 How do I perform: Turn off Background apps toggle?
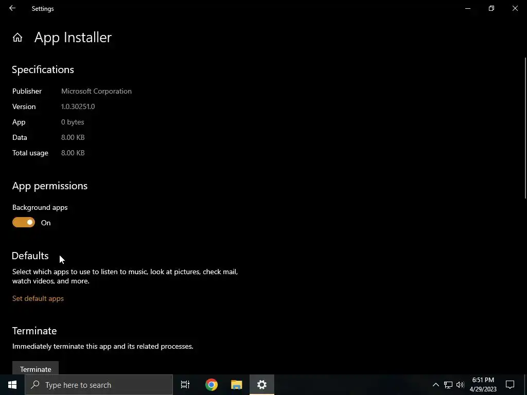24,222
